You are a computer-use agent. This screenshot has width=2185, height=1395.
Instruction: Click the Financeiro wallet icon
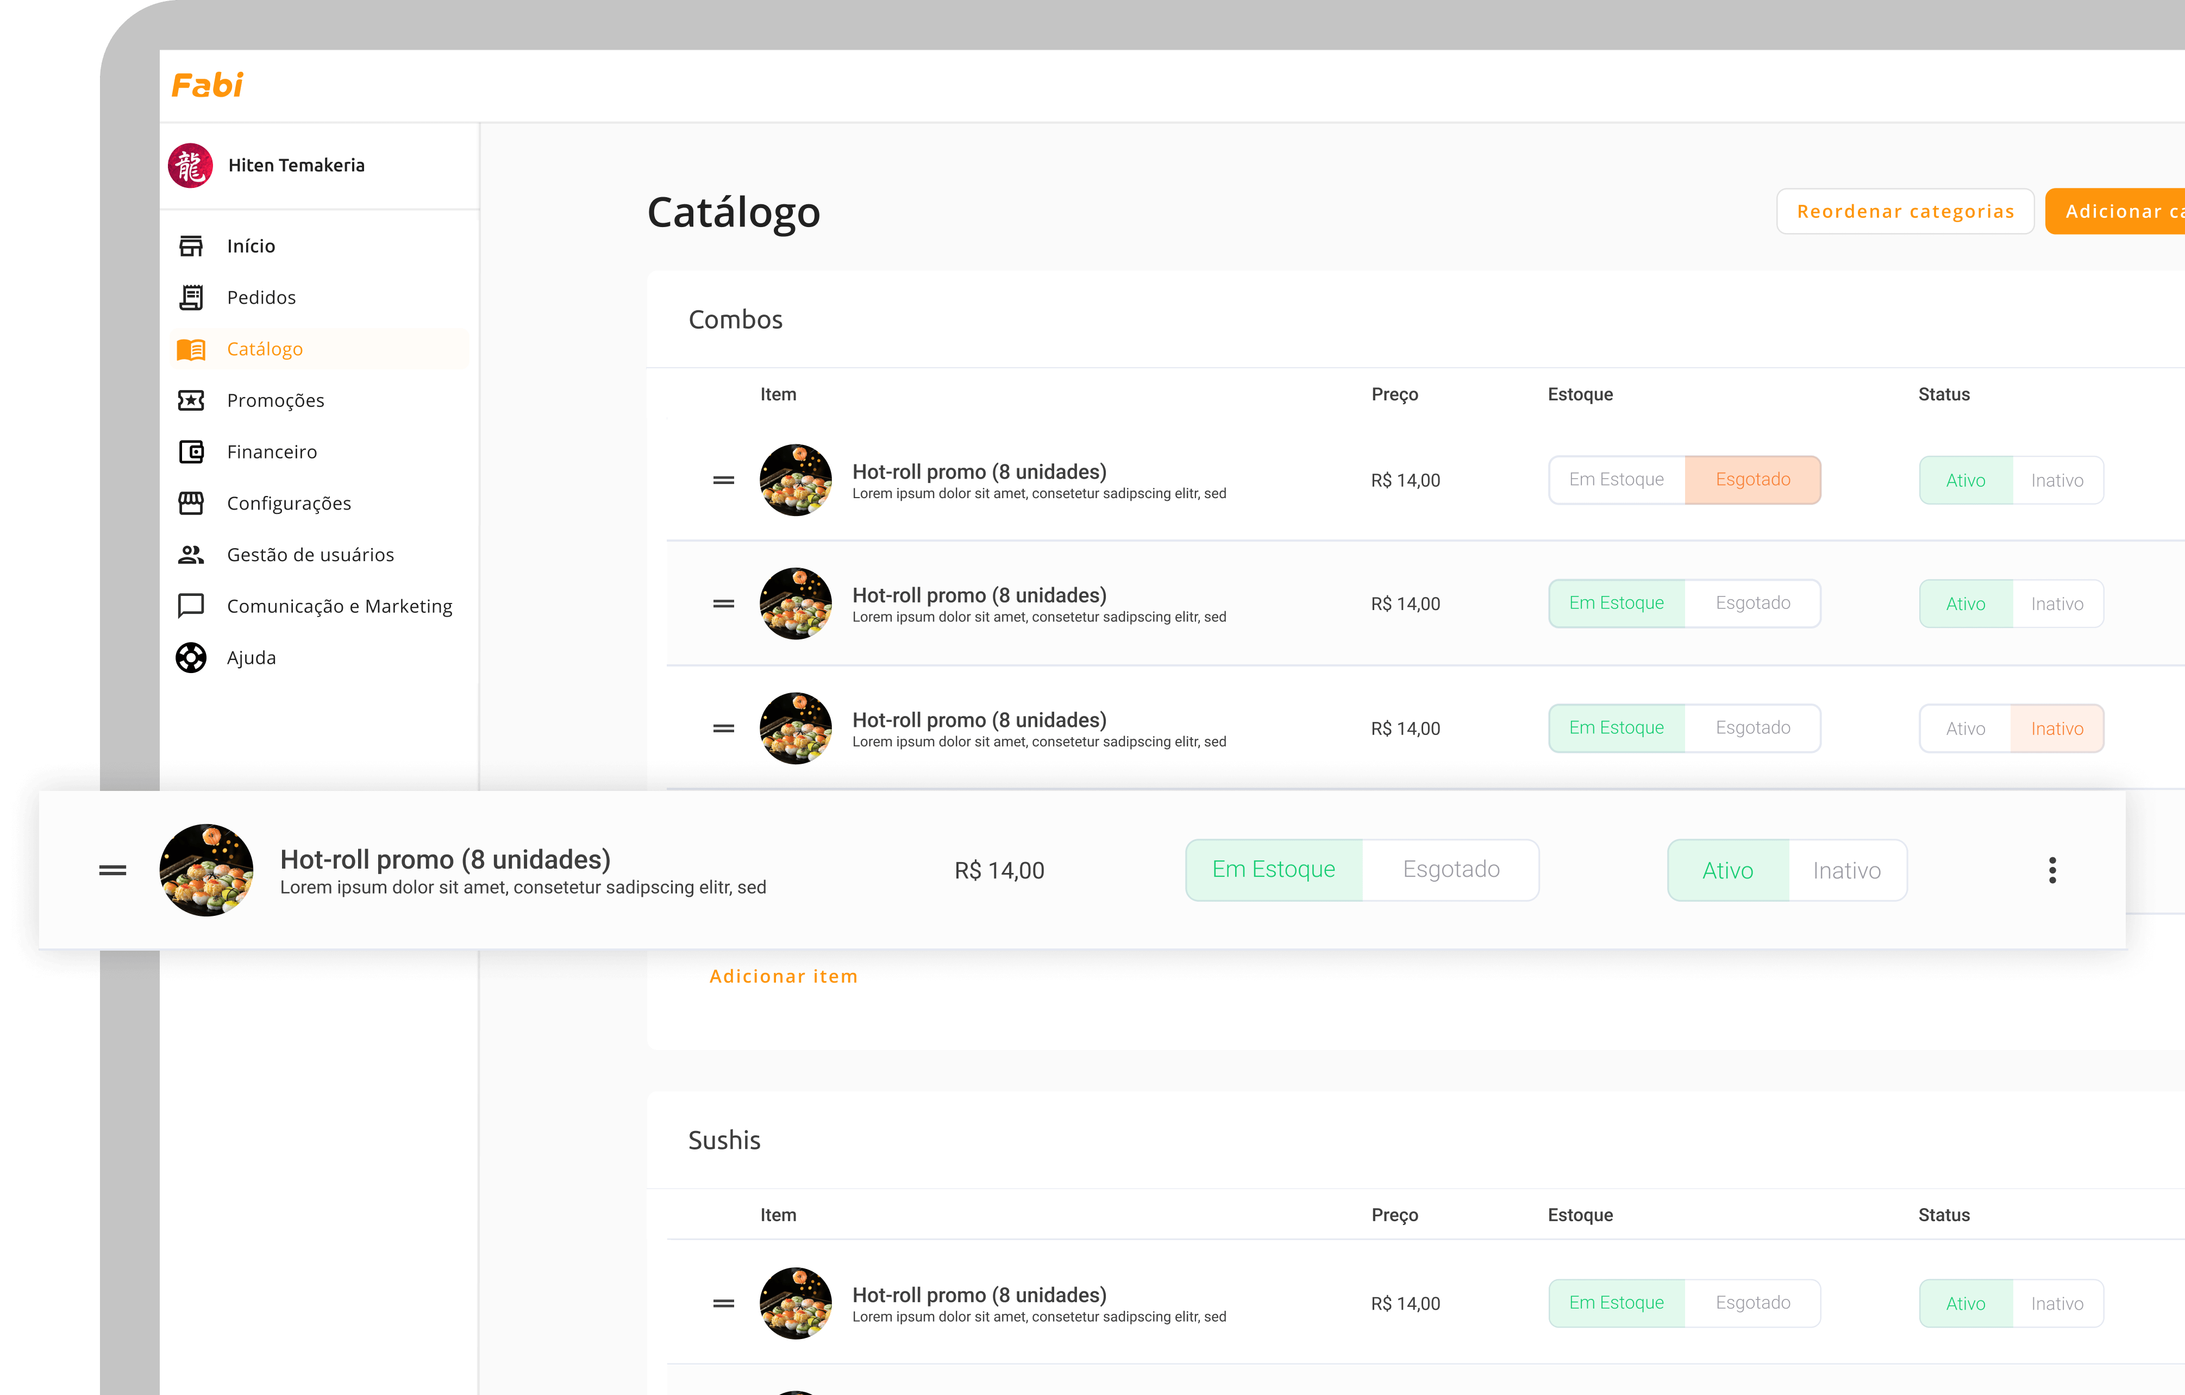[191, 452]
